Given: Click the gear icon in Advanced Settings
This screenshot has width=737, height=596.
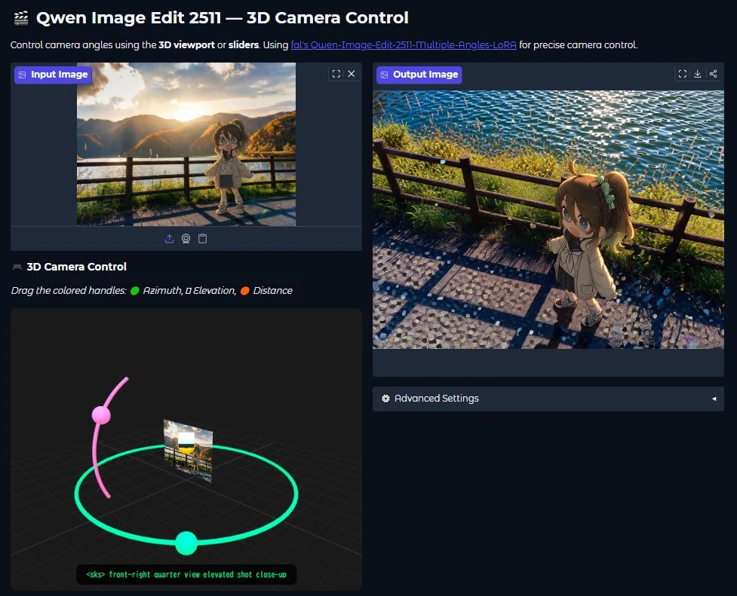Looking at the screenshot, I should click(x=386, y=399).
